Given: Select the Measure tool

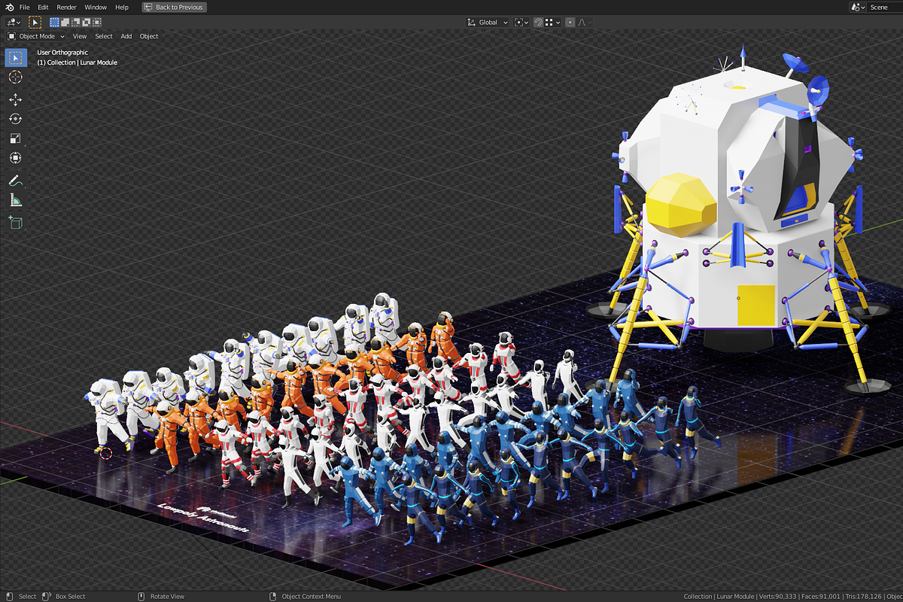Looking at the screenshot, I should 16,200.
